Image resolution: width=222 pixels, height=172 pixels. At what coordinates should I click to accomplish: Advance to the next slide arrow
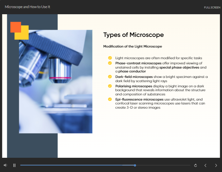pos(216,166)
